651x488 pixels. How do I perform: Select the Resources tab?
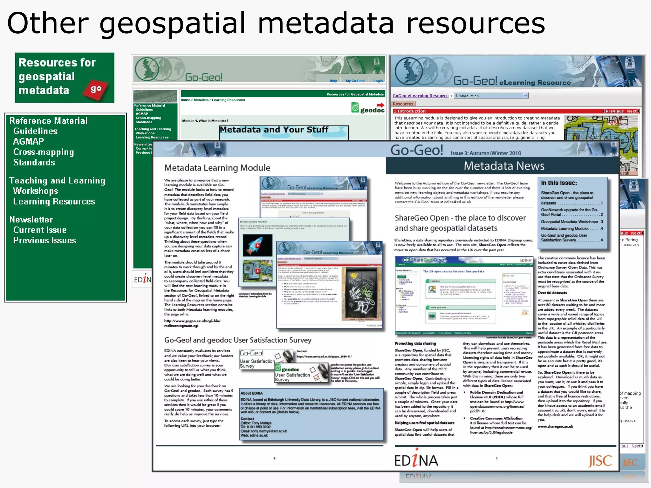(x=403, y=104)
